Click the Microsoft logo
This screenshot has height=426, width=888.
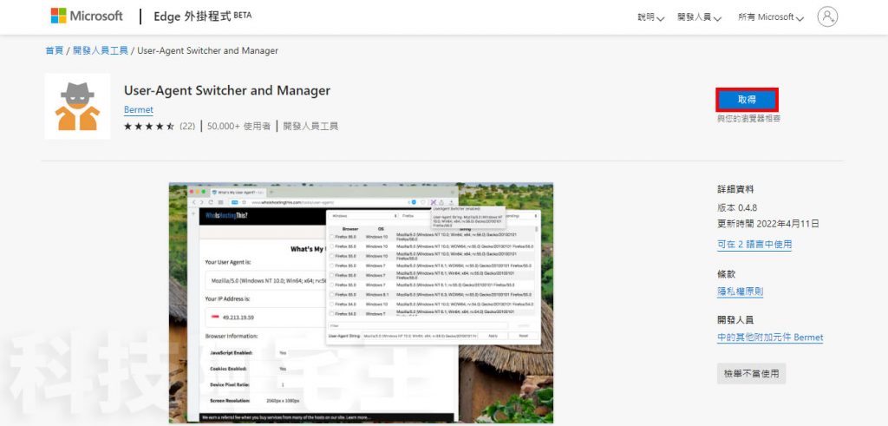[87, 16]
